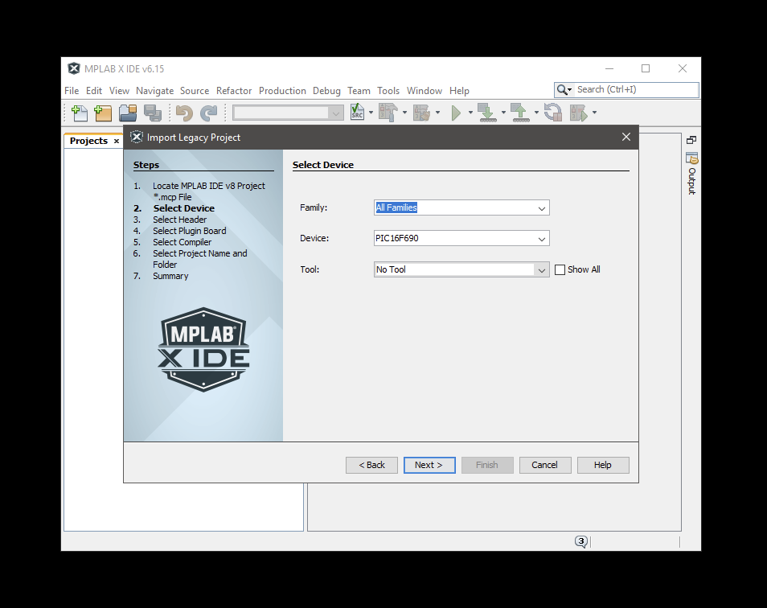Image resolution: width=767 pixels, height=608 pixels.
Task: Click the Redo arrow icon
Action: pyautogui.click(x=209, y=113)
